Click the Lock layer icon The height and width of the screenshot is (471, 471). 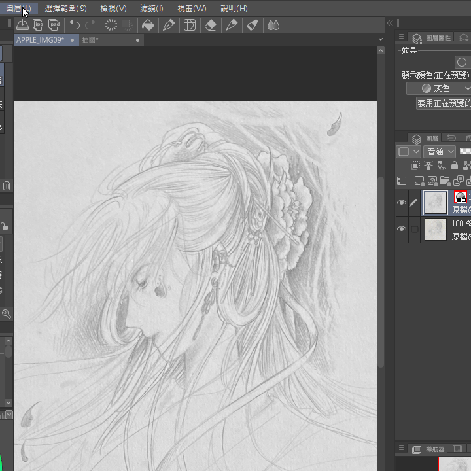[455, 166]
